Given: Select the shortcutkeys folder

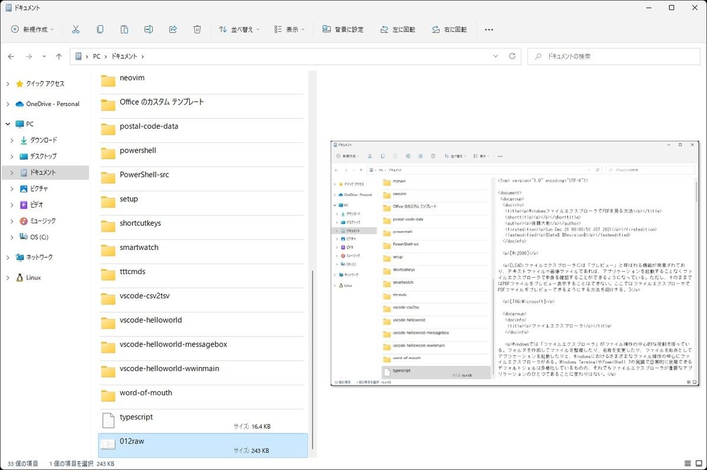Looking at the screenshot, I should click(x=203, y=226).
